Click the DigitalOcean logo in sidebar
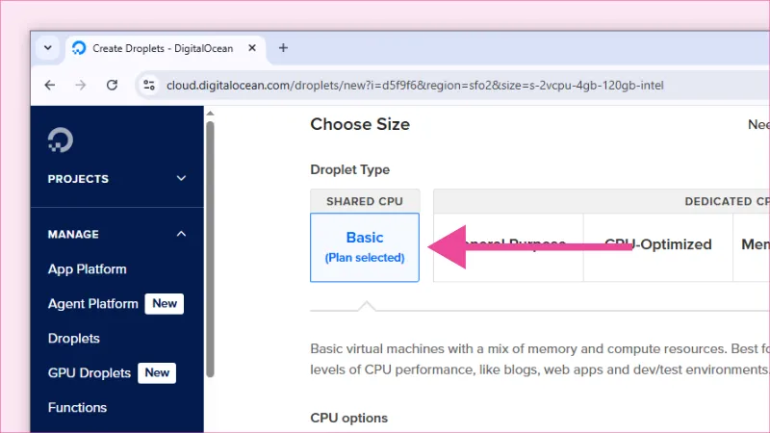770x433 pixels. pos(61,140)
